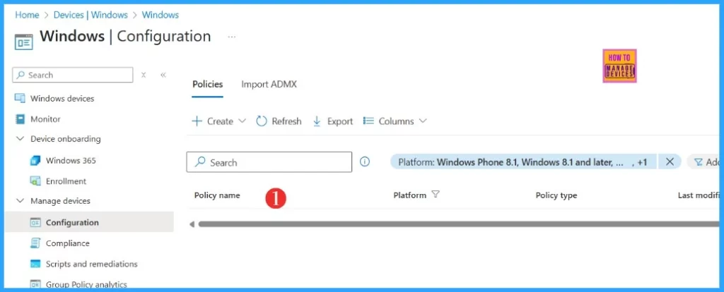Click the Enrollment icon
724x292 pixels.
click(35, 181)
